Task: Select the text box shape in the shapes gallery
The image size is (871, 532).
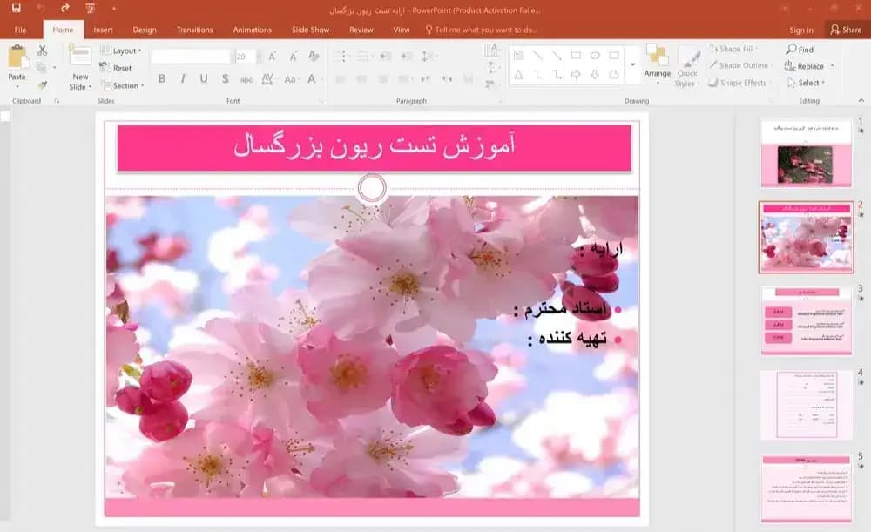Action: [518, 55]
